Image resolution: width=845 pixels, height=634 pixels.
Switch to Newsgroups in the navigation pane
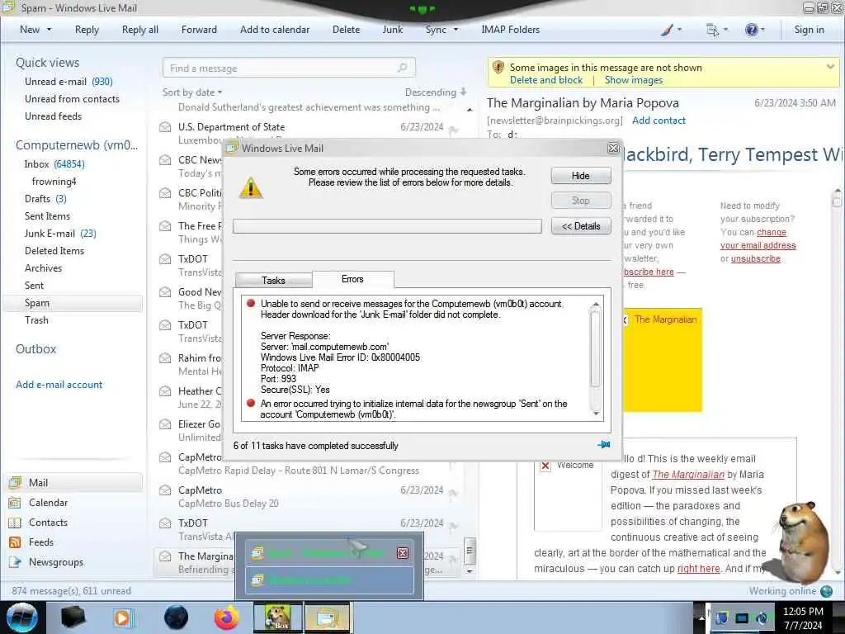tap(56, 561)
